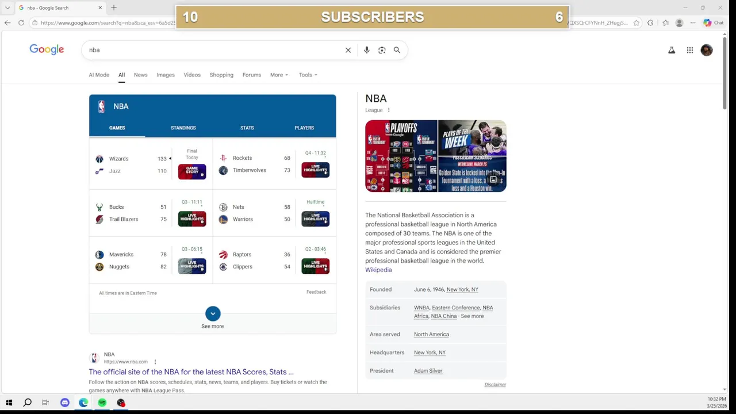The height and width of the screenshot is (414, 736).
Task: Open the Google apps grid icon
Action: [690, 50]
